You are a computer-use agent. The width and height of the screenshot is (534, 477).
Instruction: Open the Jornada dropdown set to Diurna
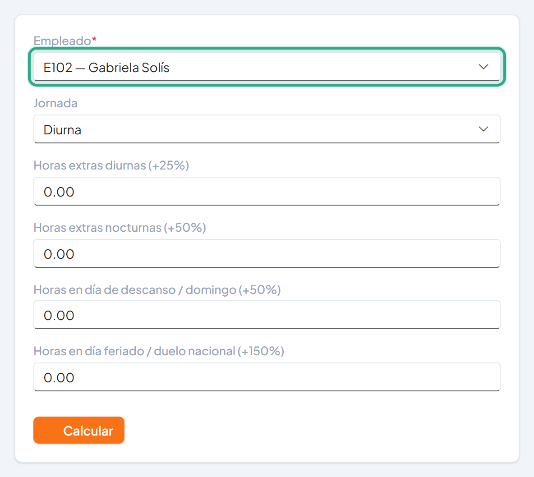coord(267,129)
